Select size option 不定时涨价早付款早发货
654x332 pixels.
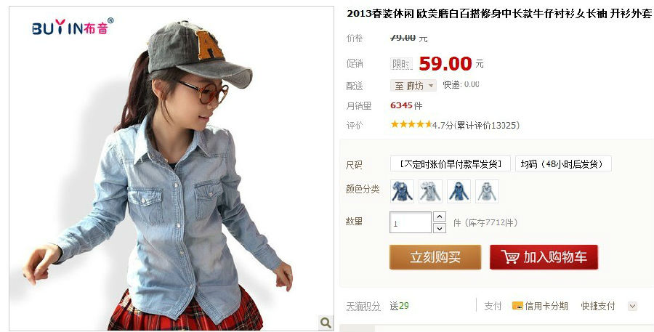[x=451, y=164]
